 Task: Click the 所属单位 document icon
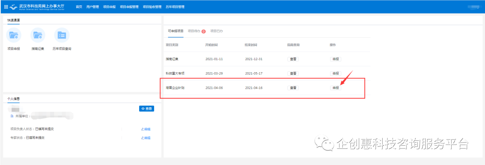click(x=12, y=116)
